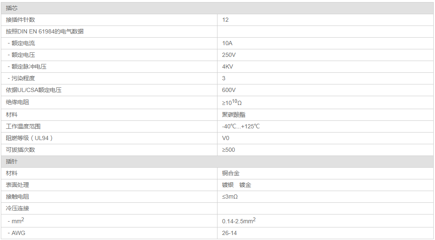The height and width of the screenshot is (240, 435).
Task: Select the 接插件针数 row label
Action: click(x=23, y=20)
